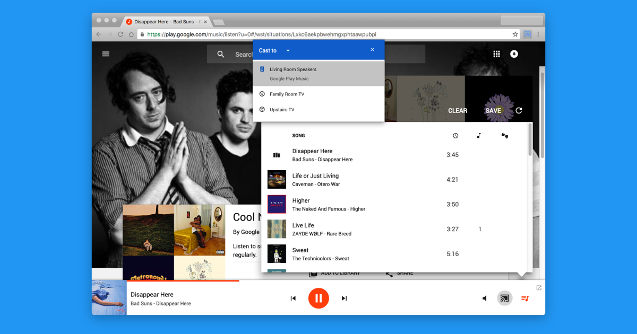Pause playback with the orange button
Viewport: 637px width, 334px height.
click(x=318, y=298)
